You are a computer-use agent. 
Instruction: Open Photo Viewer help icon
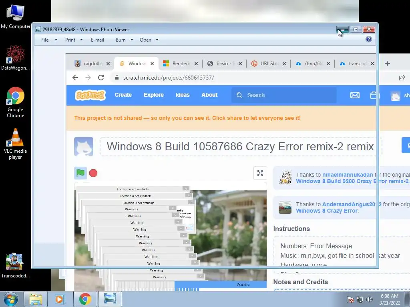369,39
